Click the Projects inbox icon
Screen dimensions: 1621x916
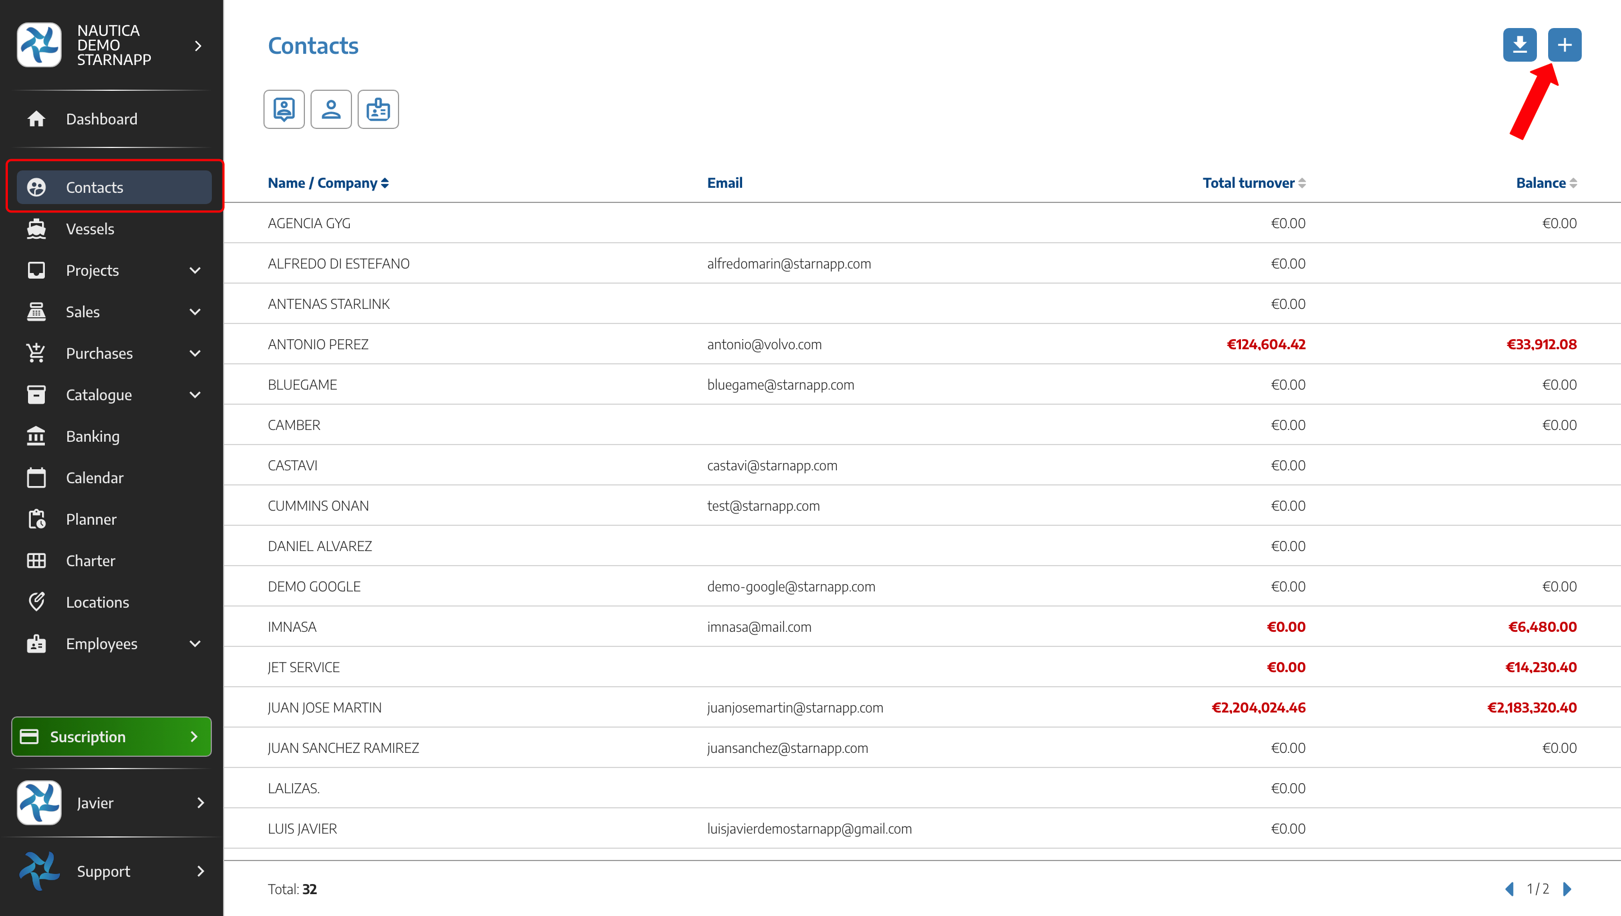(x=36, y=270)
